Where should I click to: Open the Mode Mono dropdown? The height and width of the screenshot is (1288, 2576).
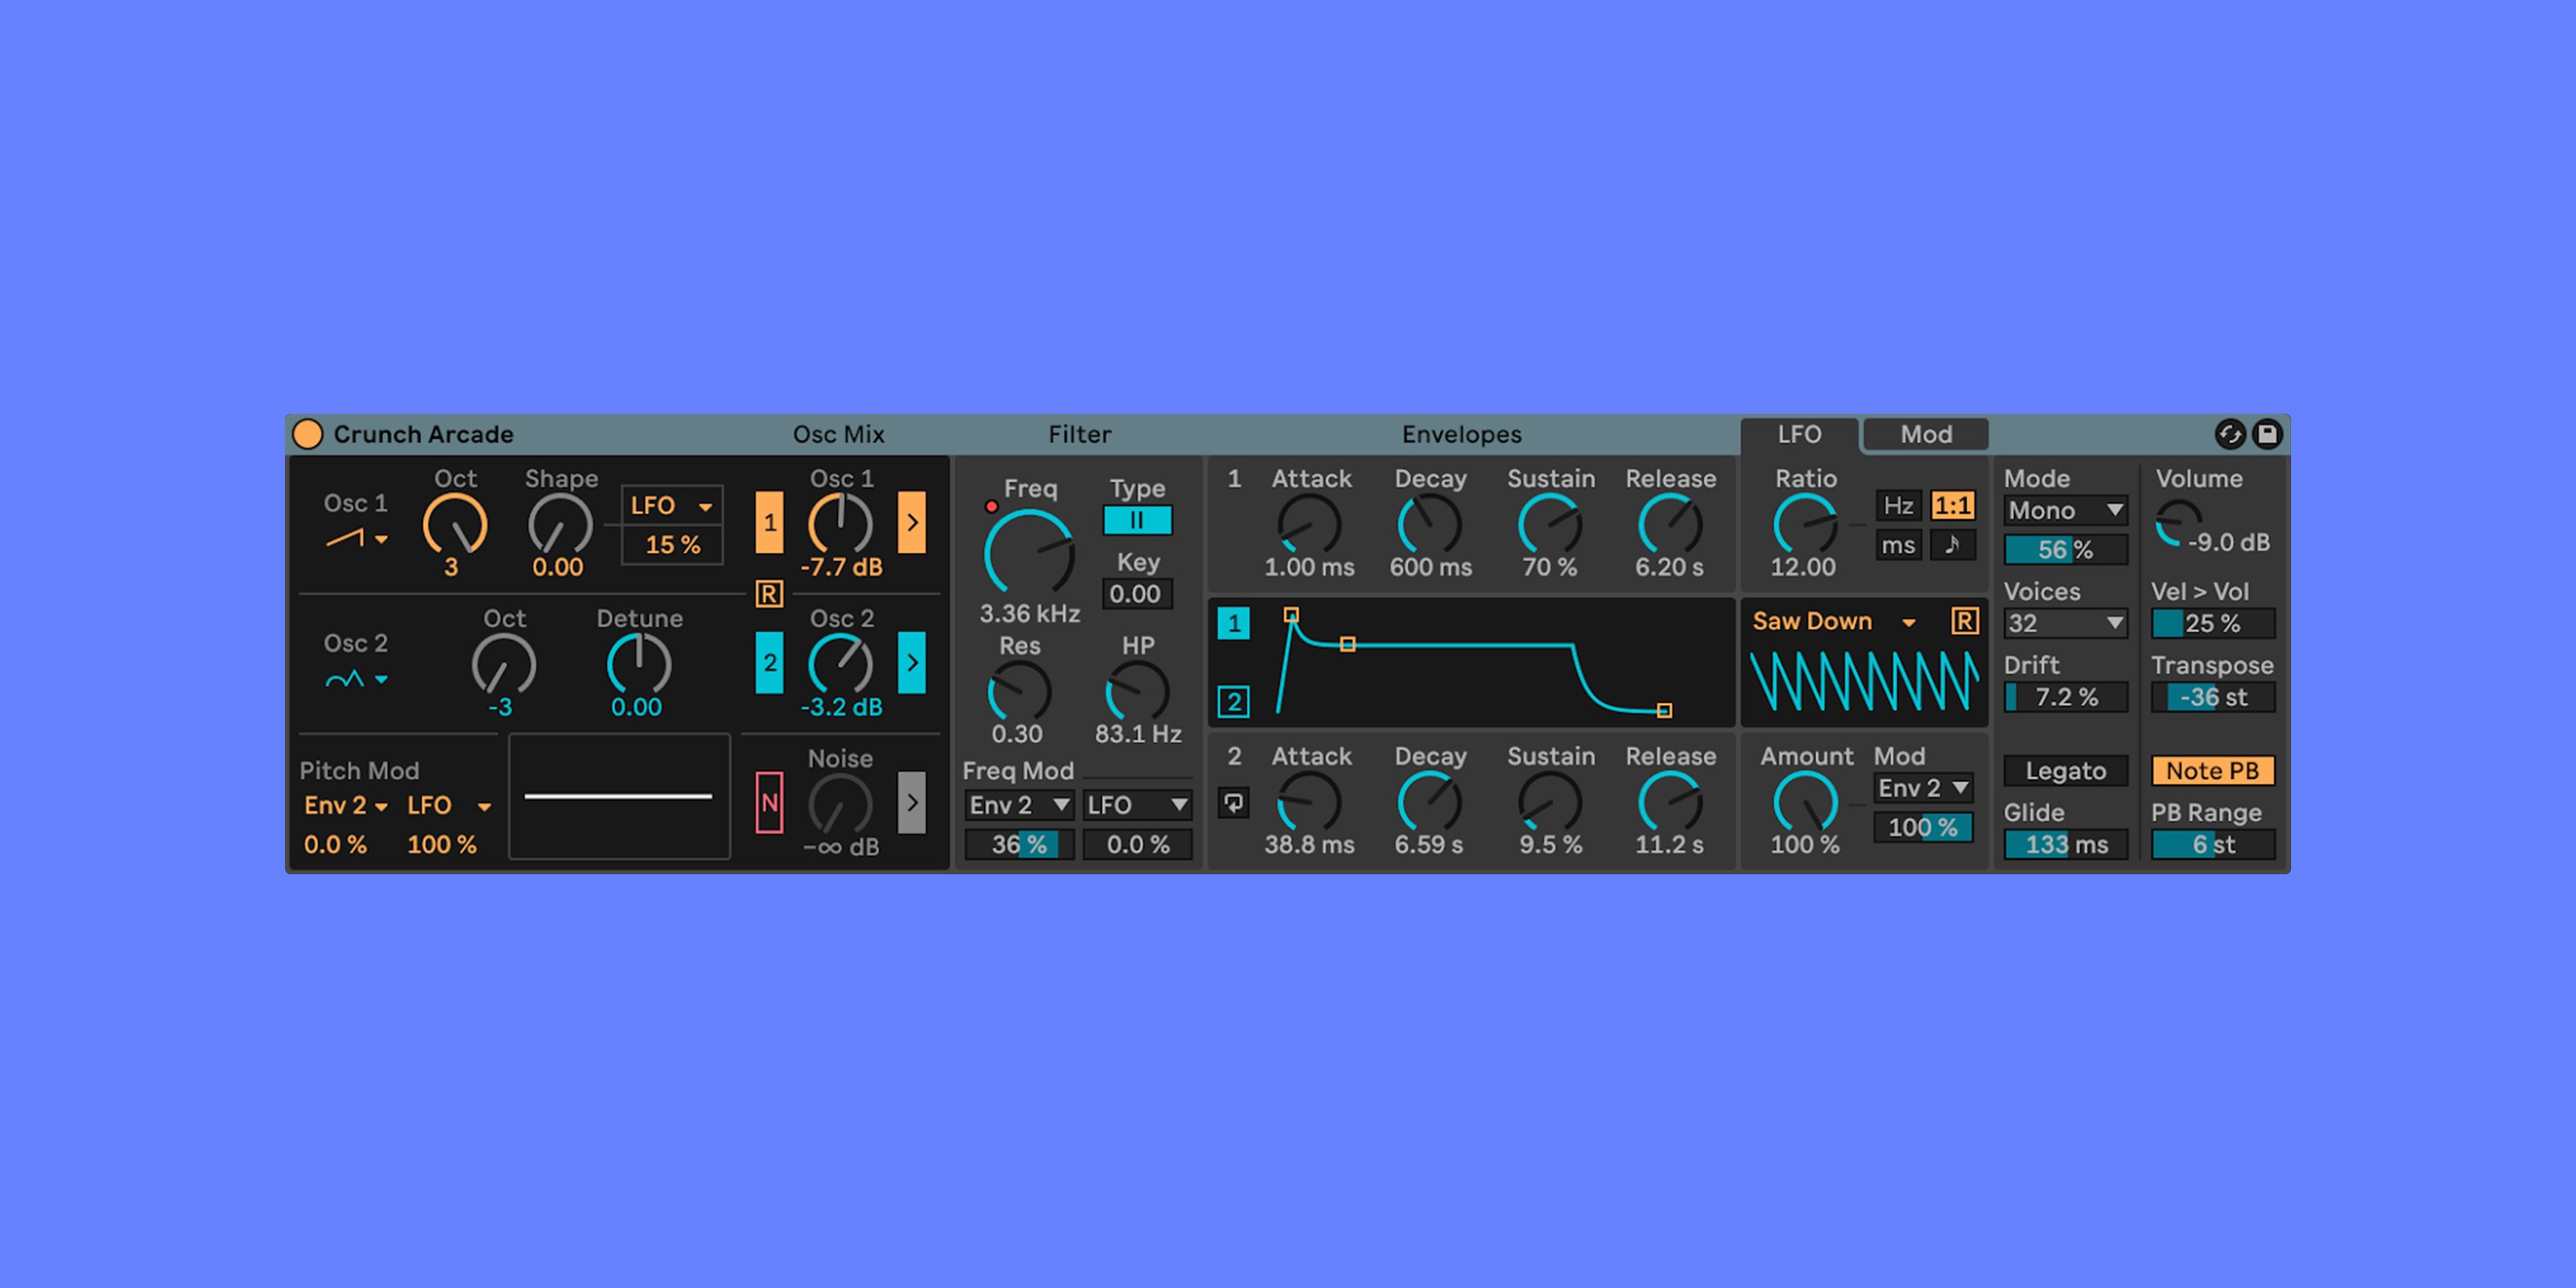2065,511
